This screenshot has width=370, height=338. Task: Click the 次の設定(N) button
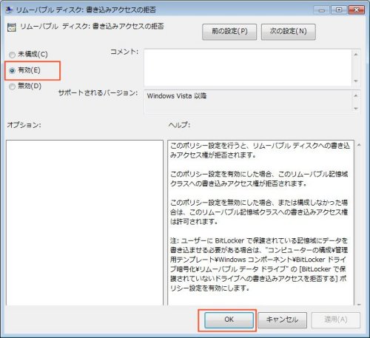click(289, 32)
